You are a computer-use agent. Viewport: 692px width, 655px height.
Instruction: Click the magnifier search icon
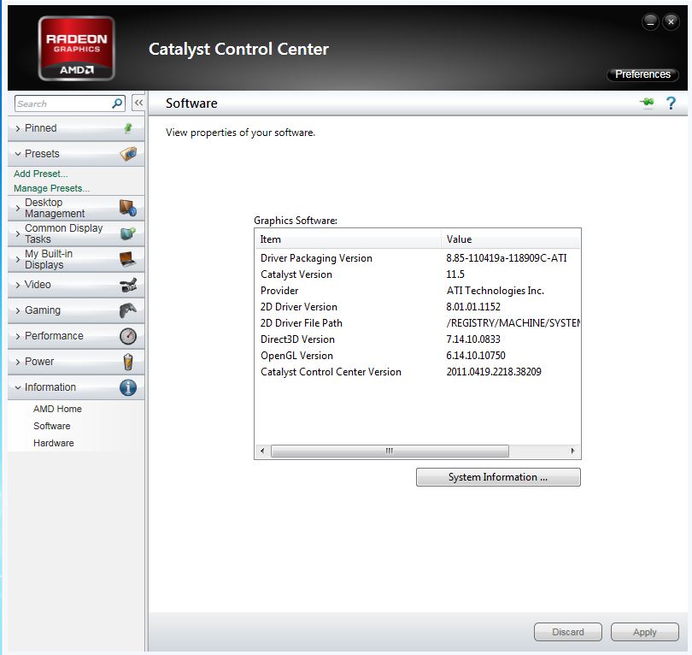point(117,103)
